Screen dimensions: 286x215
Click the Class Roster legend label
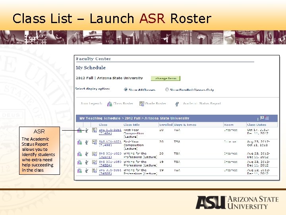(123, 104)
